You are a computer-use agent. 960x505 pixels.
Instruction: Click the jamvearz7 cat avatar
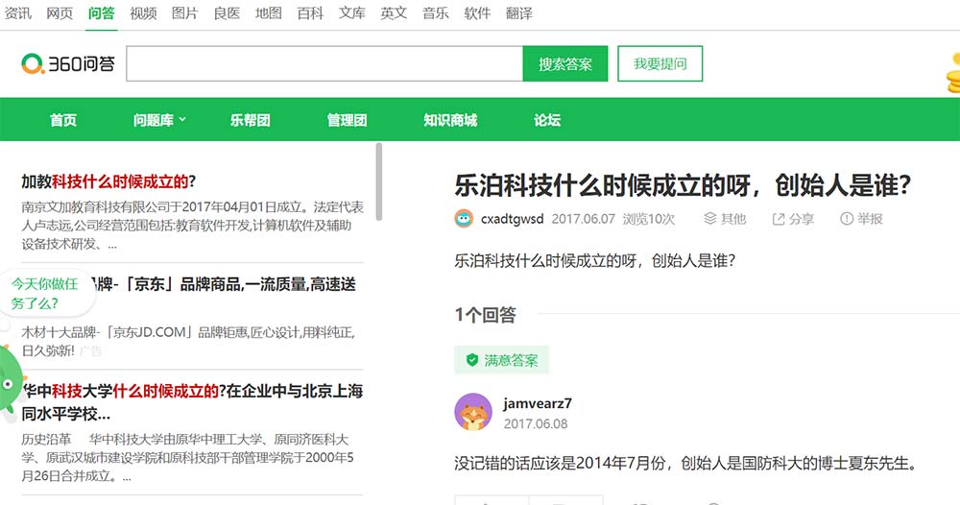(472, 413)
